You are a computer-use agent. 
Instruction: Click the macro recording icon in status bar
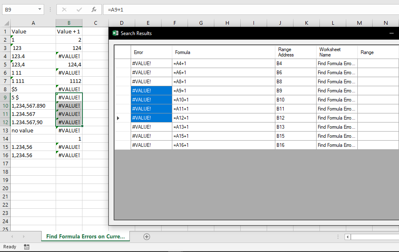[x=26, y=247]
